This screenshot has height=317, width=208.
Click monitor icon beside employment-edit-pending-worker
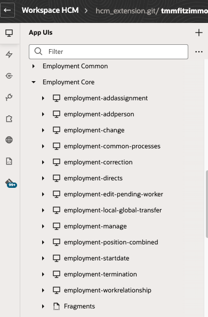coord(57,194)
